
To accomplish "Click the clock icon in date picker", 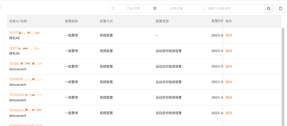I will [113, 8].
